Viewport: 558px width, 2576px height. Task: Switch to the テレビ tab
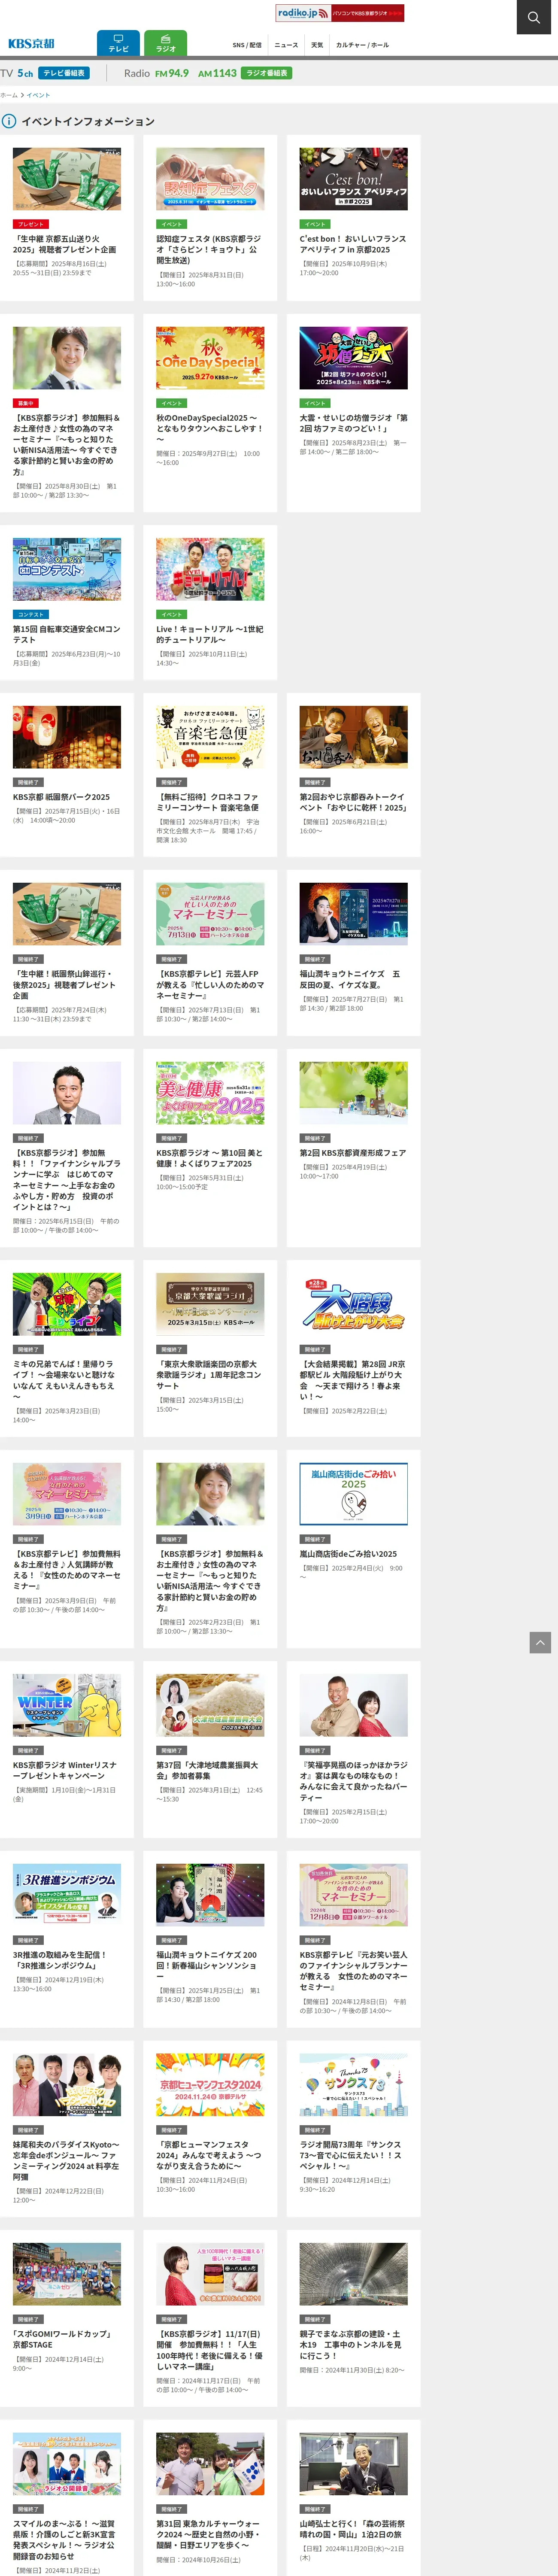click(x=118, y=43)
